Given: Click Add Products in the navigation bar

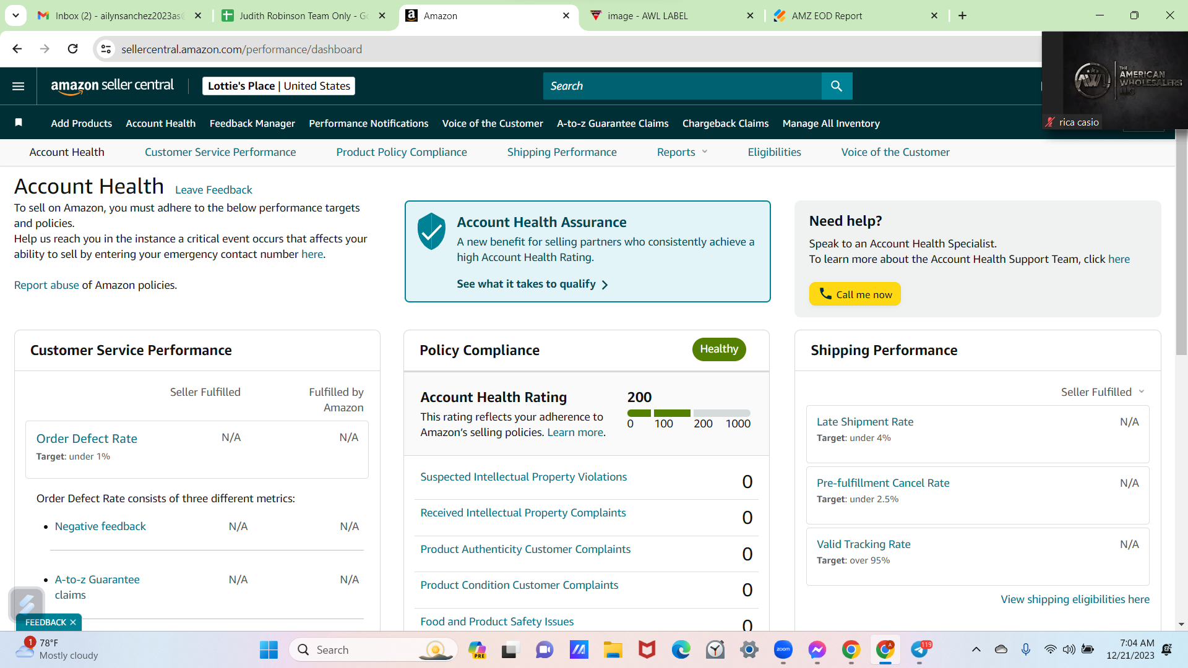Looking at the screenshot, I should click(81, 123).
